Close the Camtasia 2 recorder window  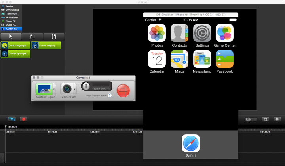click(x=34, y=78)
